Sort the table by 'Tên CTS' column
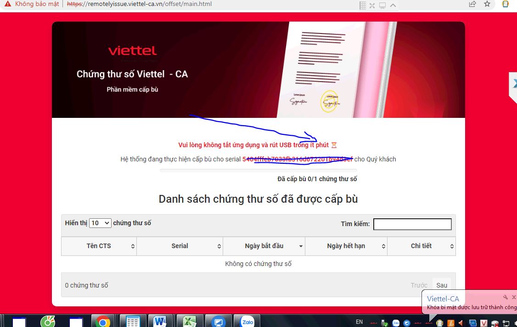Viewport: 517px width, 327px height. (99, 246)
